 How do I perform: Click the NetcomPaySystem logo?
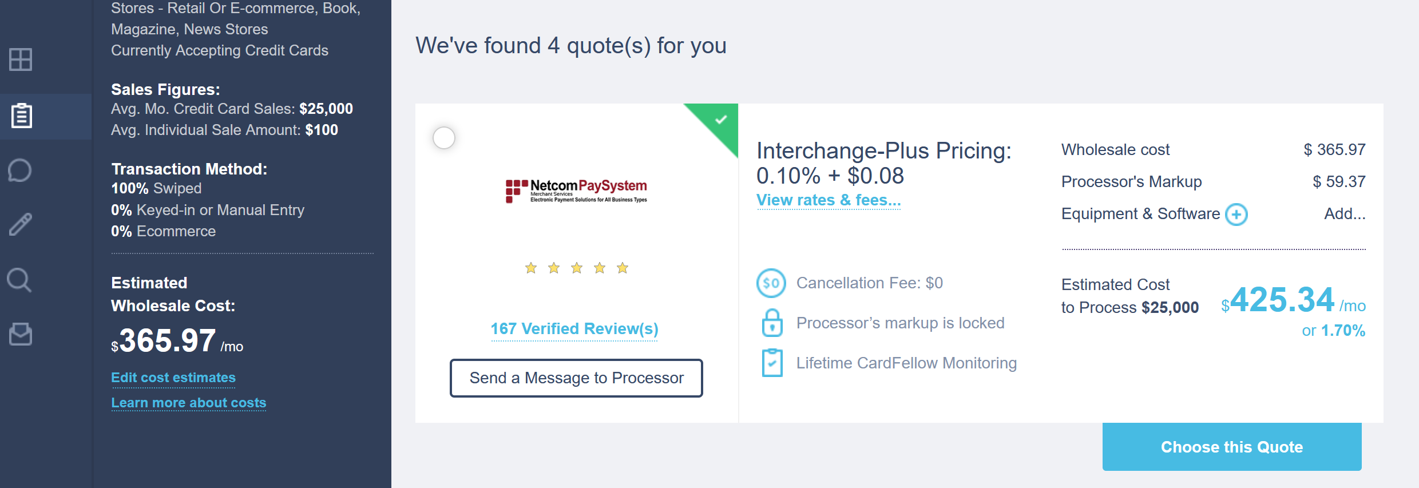click(576, 191)
